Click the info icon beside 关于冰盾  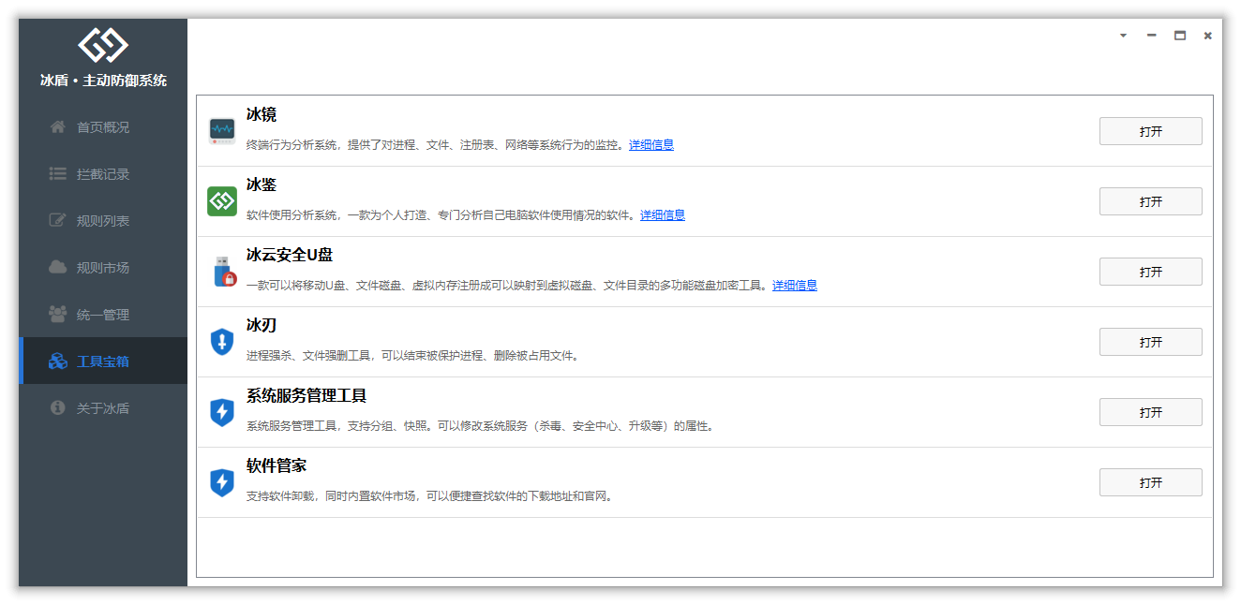pos(58,407)
